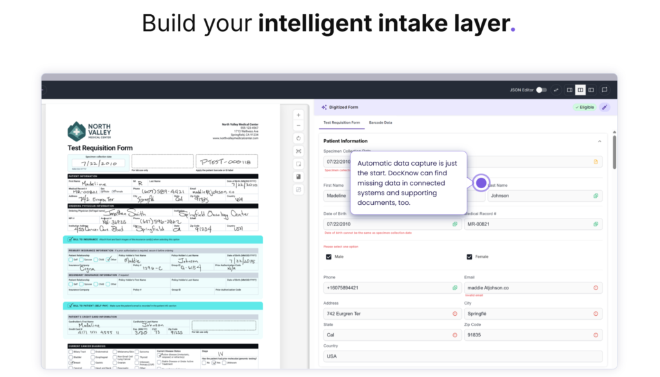Select the Test Requisition Form tab
This screenshot has width=660, height=377.
pos(341,122)
